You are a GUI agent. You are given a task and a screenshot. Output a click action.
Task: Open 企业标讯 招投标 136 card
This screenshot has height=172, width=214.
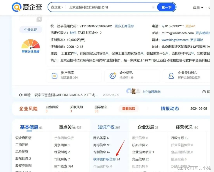coord(132,75)
